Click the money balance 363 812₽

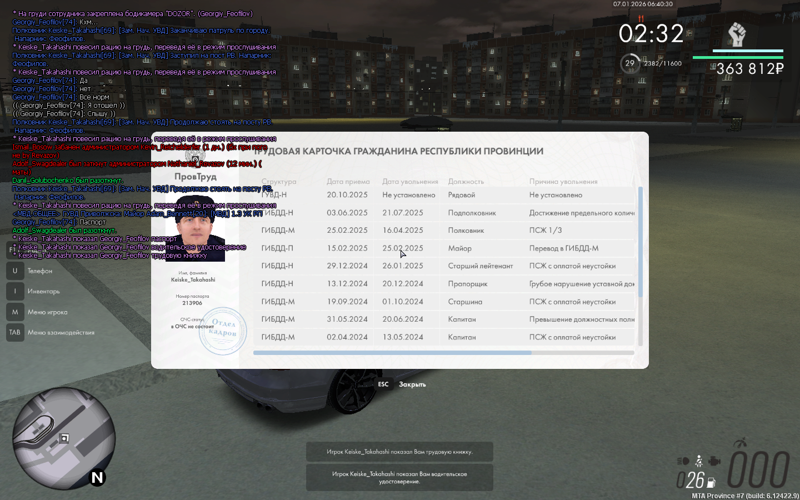(750, 69)
